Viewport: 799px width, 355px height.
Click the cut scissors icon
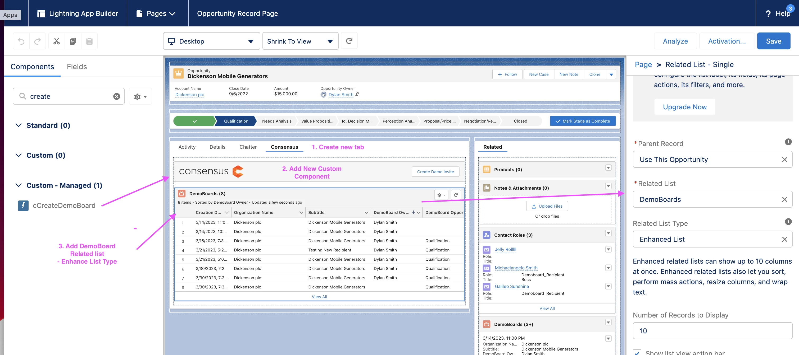pos(56,41)
